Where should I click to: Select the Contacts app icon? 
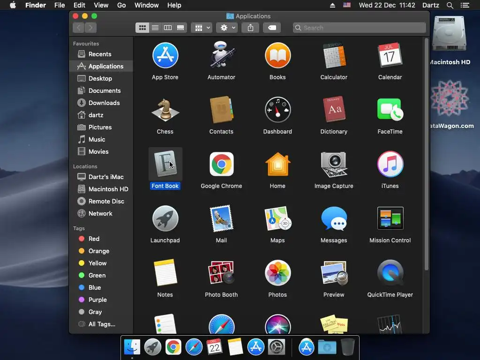pyautogui.click(x=221, y=110)
